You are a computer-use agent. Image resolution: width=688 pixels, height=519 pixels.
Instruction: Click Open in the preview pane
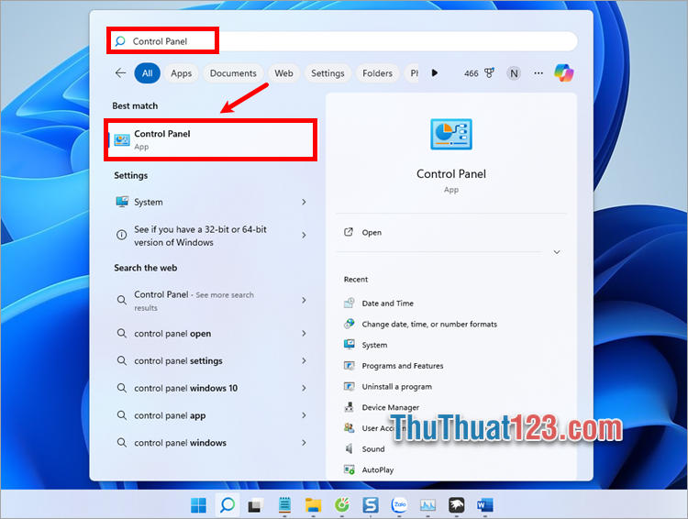(451, 233)
